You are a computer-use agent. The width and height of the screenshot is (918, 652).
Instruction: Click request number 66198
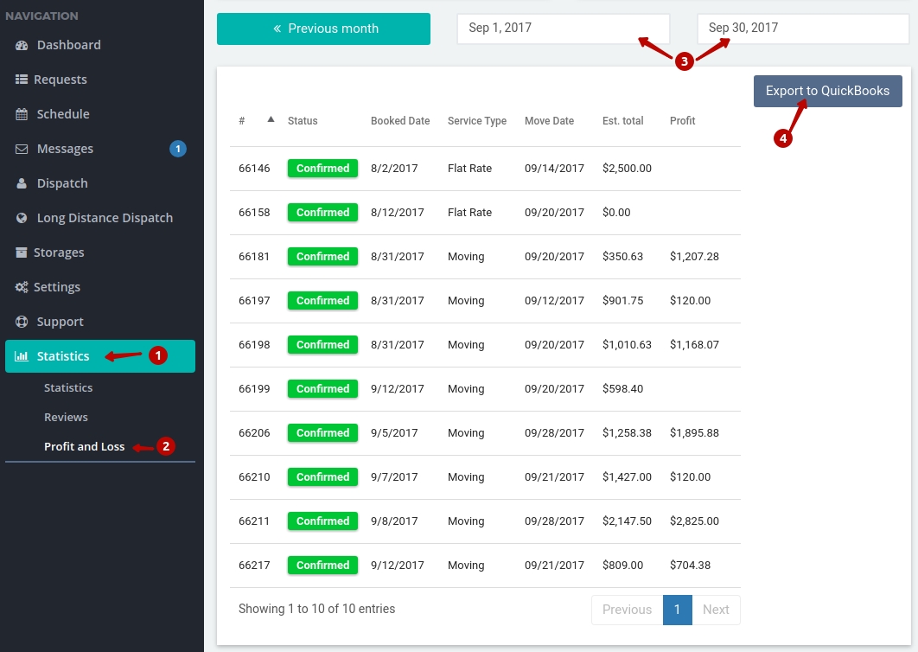point(254,344)
